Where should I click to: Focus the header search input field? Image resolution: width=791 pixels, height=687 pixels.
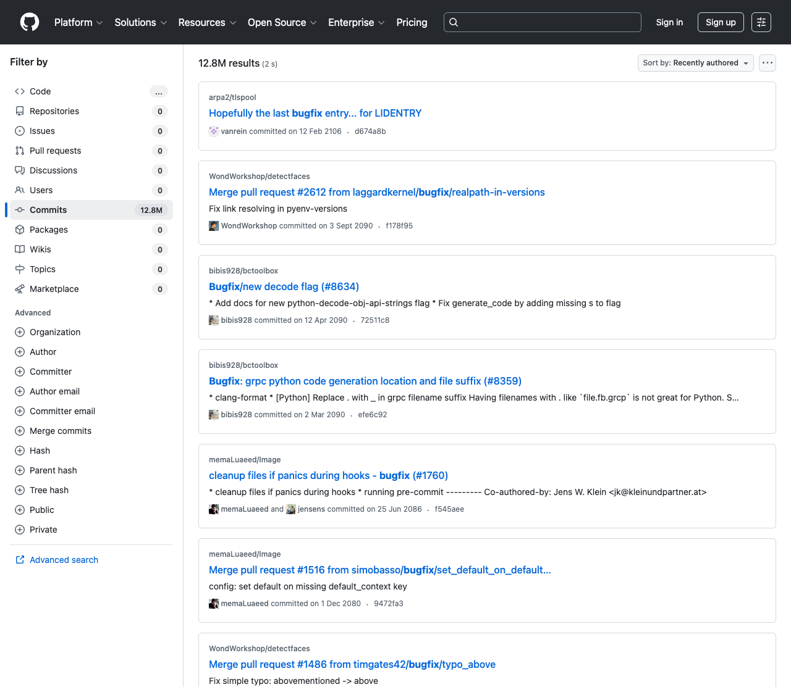(543, 22)
